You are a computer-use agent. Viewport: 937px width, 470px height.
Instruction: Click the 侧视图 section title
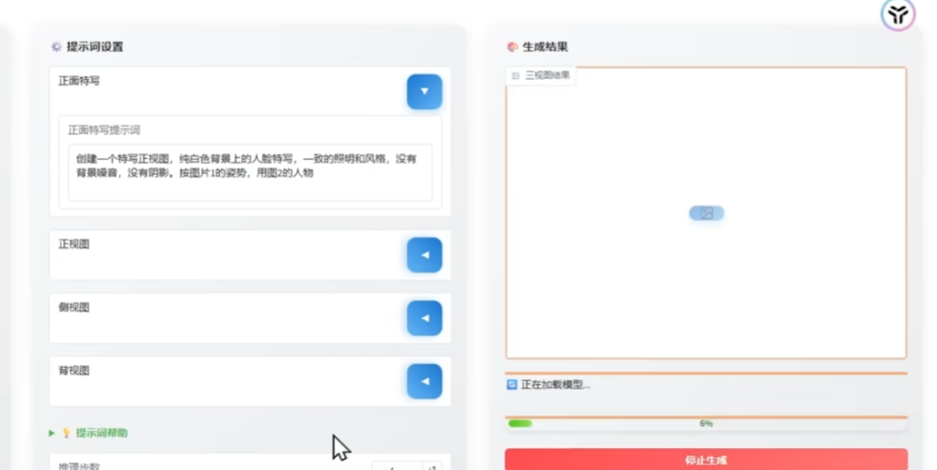tap(74, 307)
